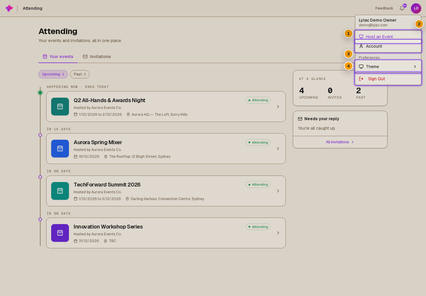Open All invitations link
Screen dimensions: 426x296
(x=340, y=142)
